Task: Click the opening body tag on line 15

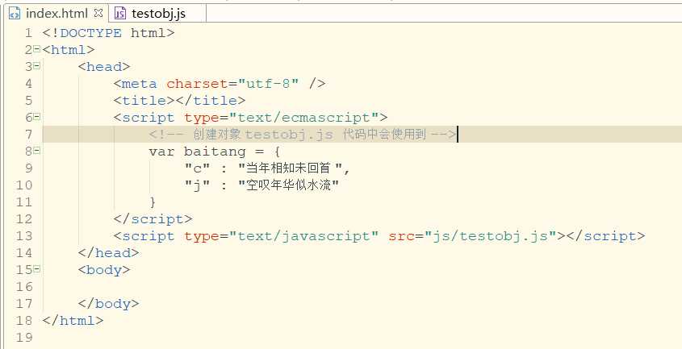Action: pyautogui.click(x=104, y=270)
